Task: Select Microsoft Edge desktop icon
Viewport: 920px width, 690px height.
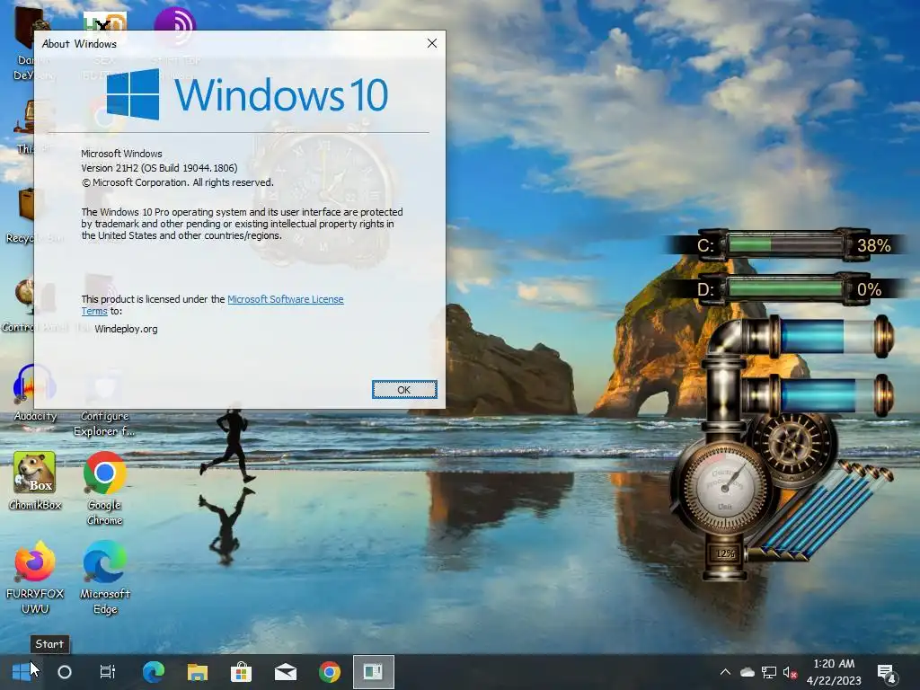Action: (x=104, y=578)
